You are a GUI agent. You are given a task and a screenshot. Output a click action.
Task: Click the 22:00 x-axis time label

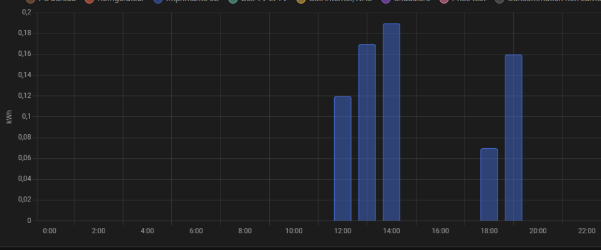(587, 231)
